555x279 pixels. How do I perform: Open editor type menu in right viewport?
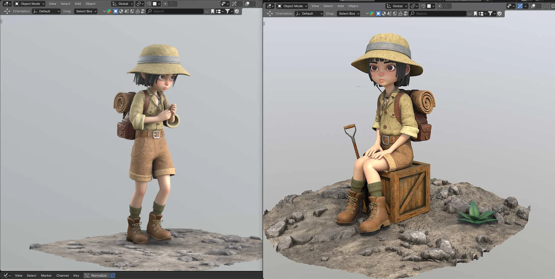[270, 6]
